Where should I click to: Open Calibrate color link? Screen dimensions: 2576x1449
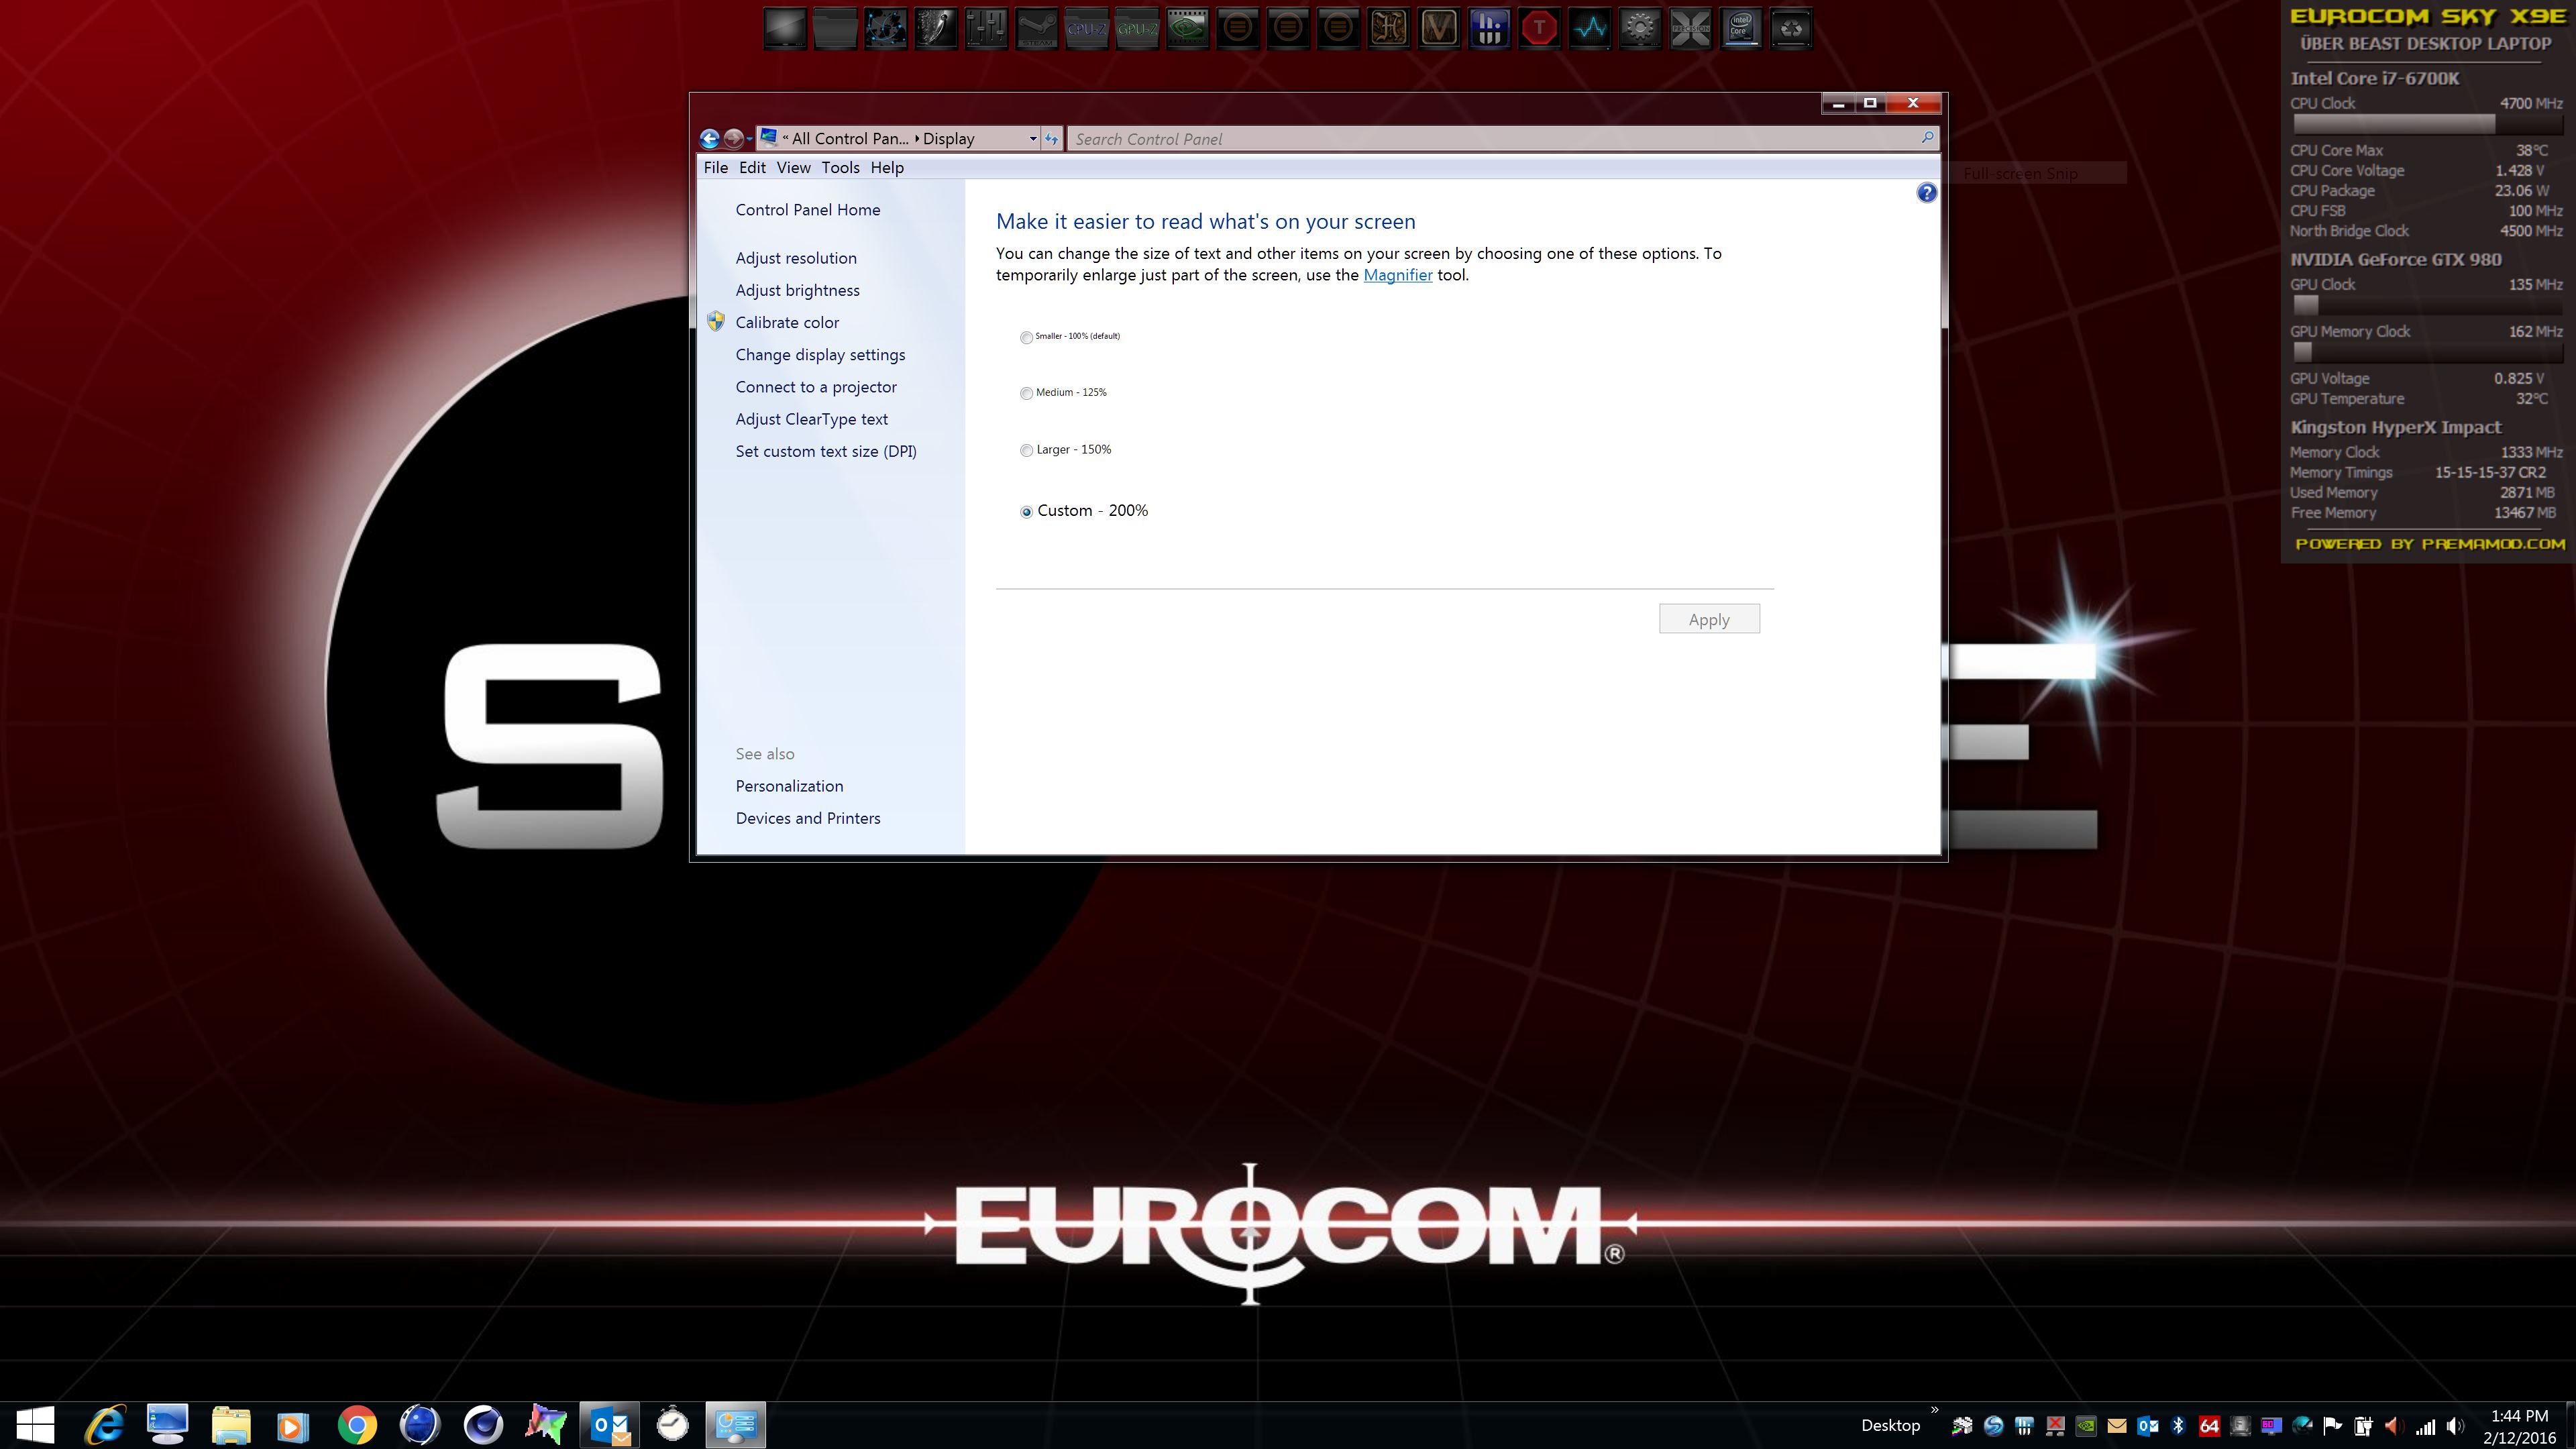tap(787, 322)
